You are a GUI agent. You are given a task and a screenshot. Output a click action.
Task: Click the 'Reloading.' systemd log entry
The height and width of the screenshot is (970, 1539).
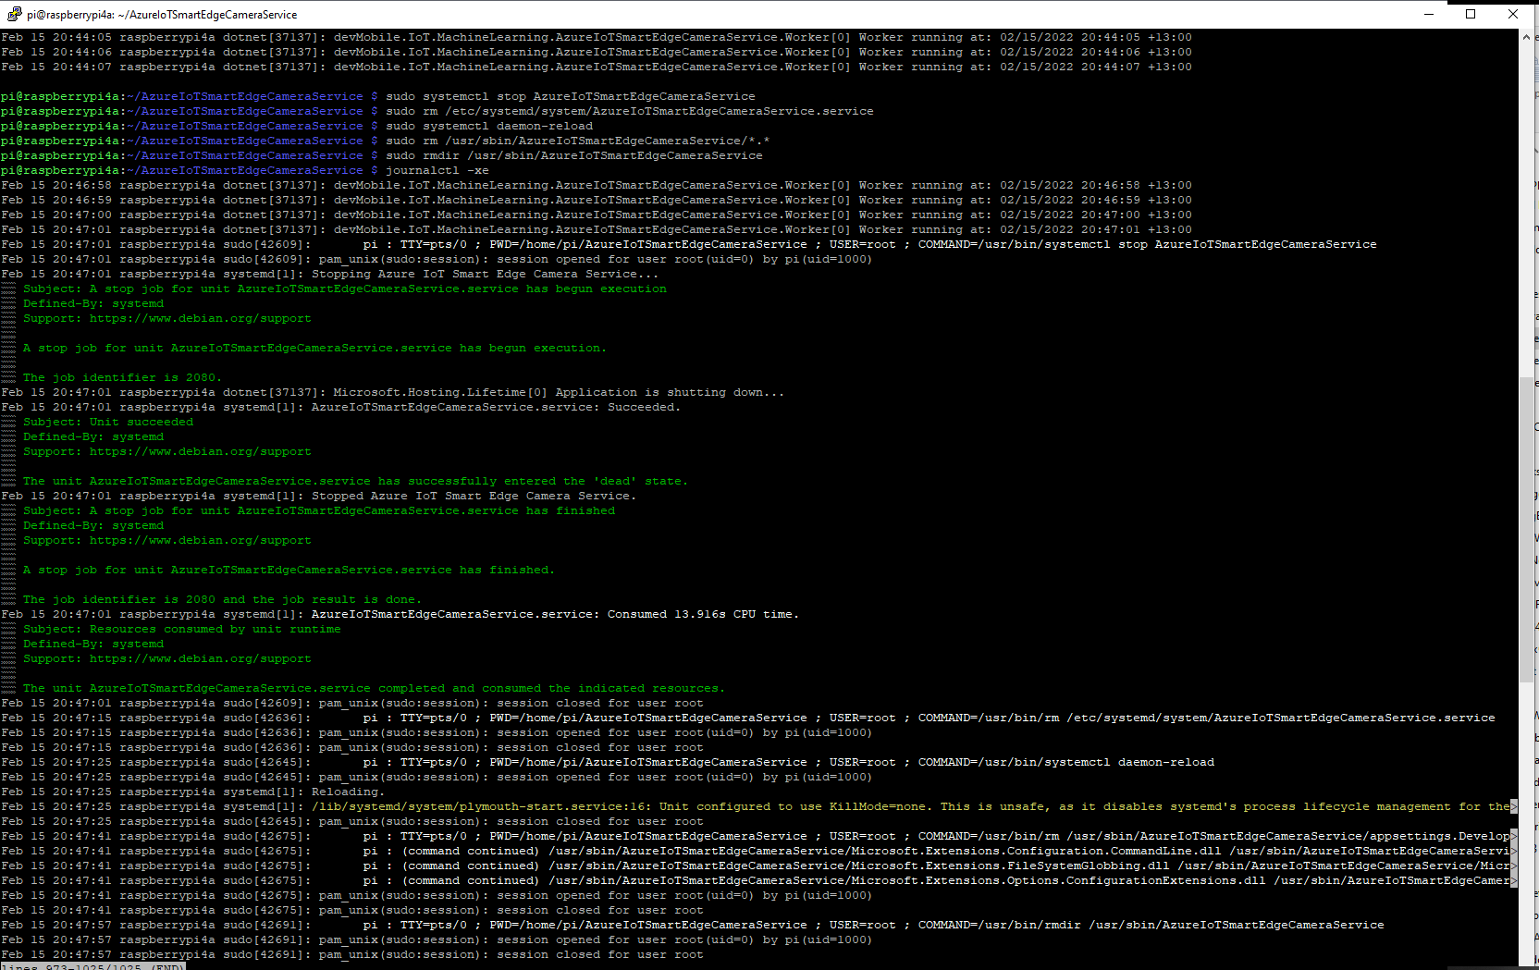click(347, 792)
